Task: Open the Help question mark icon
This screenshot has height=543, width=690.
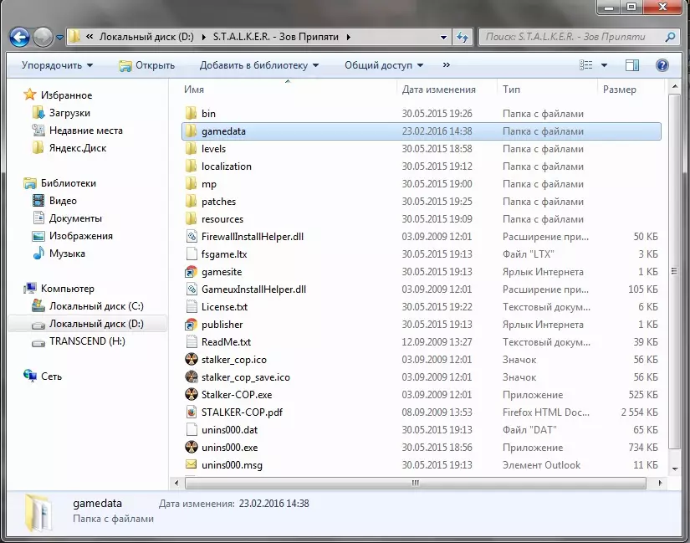Action: coord(662,65)
